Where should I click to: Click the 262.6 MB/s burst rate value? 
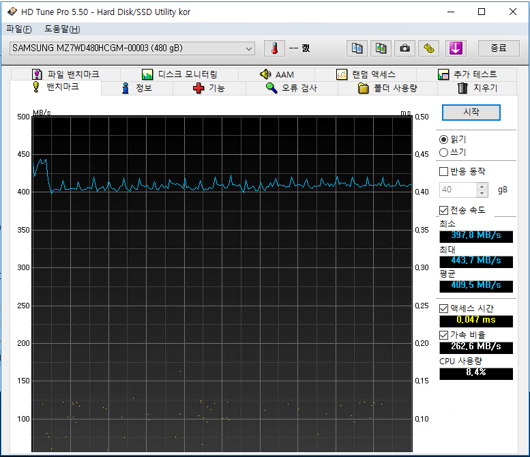pyautogui.click(x=476, y=347)
